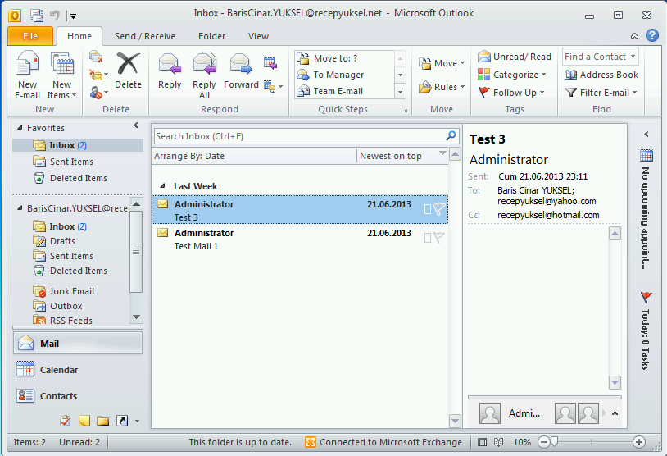Open the Junk options icon

(x=98, y=93)
